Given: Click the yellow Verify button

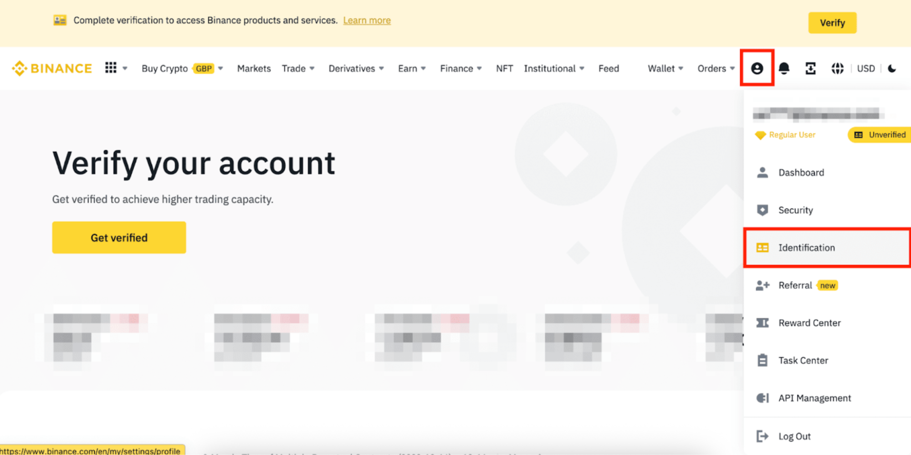Looking at the screenshot, I should coord(832,23).
